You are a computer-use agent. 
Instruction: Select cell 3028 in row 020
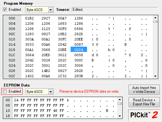(x=46, y=60)
